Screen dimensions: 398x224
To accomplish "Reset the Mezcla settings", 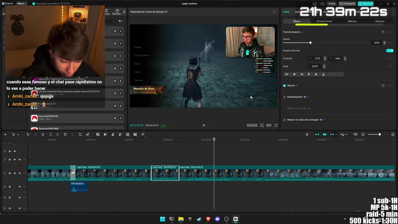I will pos(383,86).
